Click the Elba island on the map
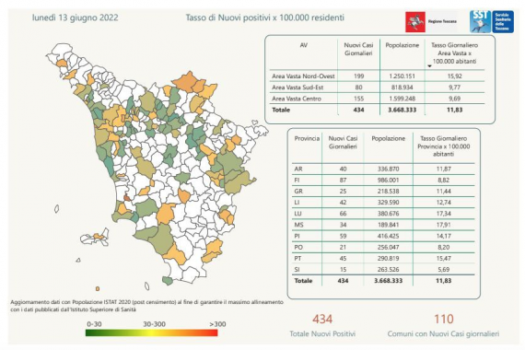The width and height of the screenshot is (525, 350). pyautogui.click(x=96, y=238)
